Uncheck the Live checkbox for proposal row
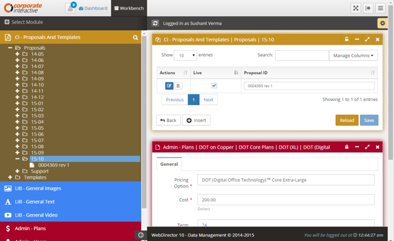This screenshot has height=241, width=394. coord(214,86)
